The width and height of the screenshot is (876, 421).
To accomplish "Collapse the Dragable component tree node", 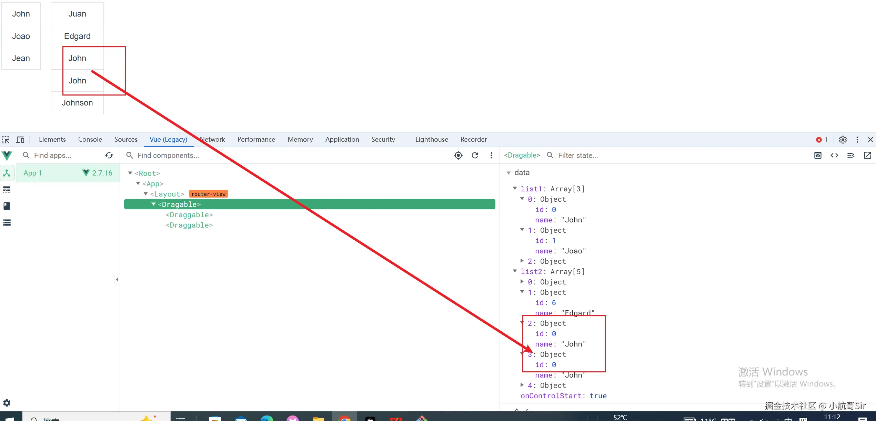I will [153, 204].
